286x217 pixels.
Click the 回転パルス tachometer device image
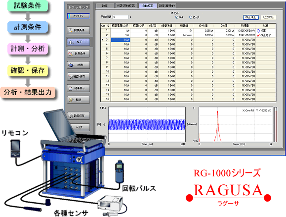[x=119, y=171]
